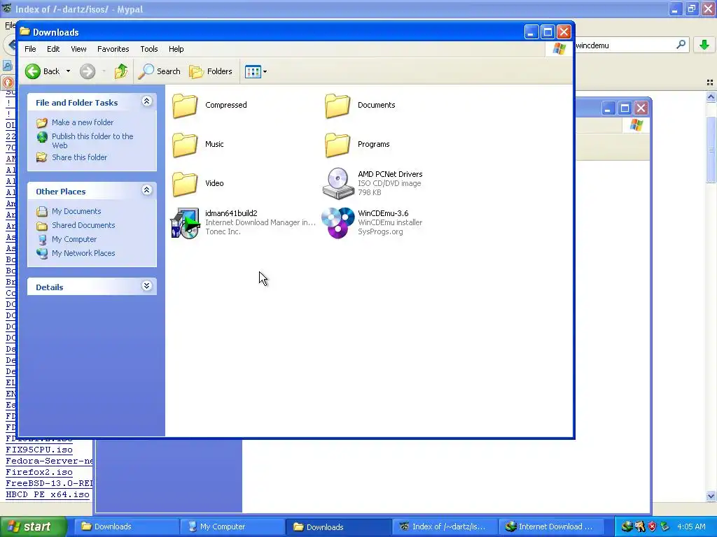Click the first system tray icon
717x537 pixels.
(627, 527)
